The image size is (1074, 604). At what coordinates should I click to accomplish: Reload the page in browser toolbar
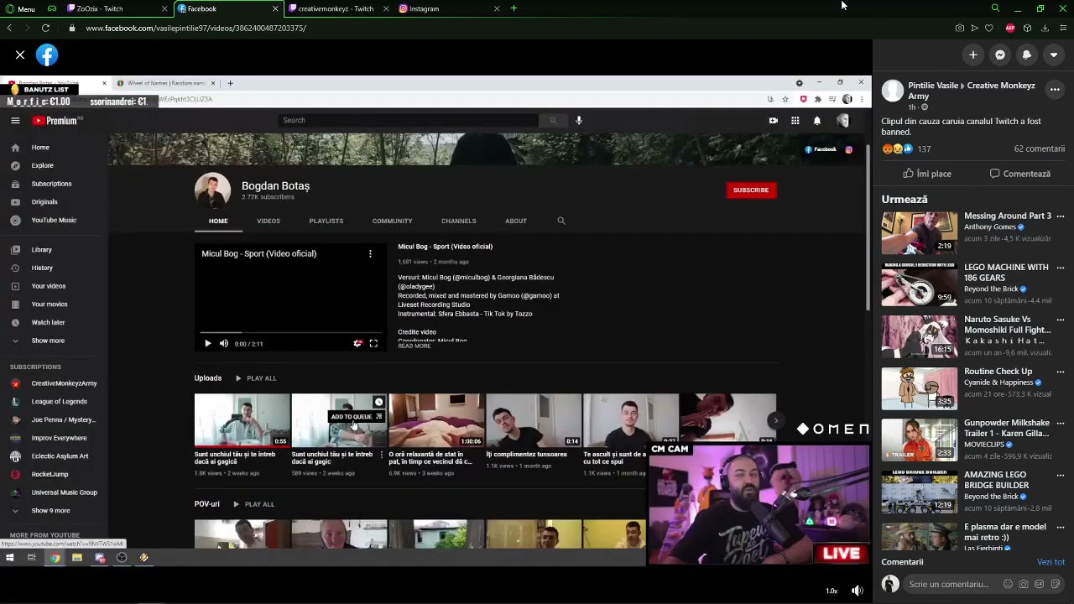coord(45,28)
